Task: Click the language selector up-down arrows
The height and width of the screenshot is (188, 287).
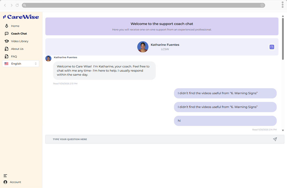Action: (36, 64)
